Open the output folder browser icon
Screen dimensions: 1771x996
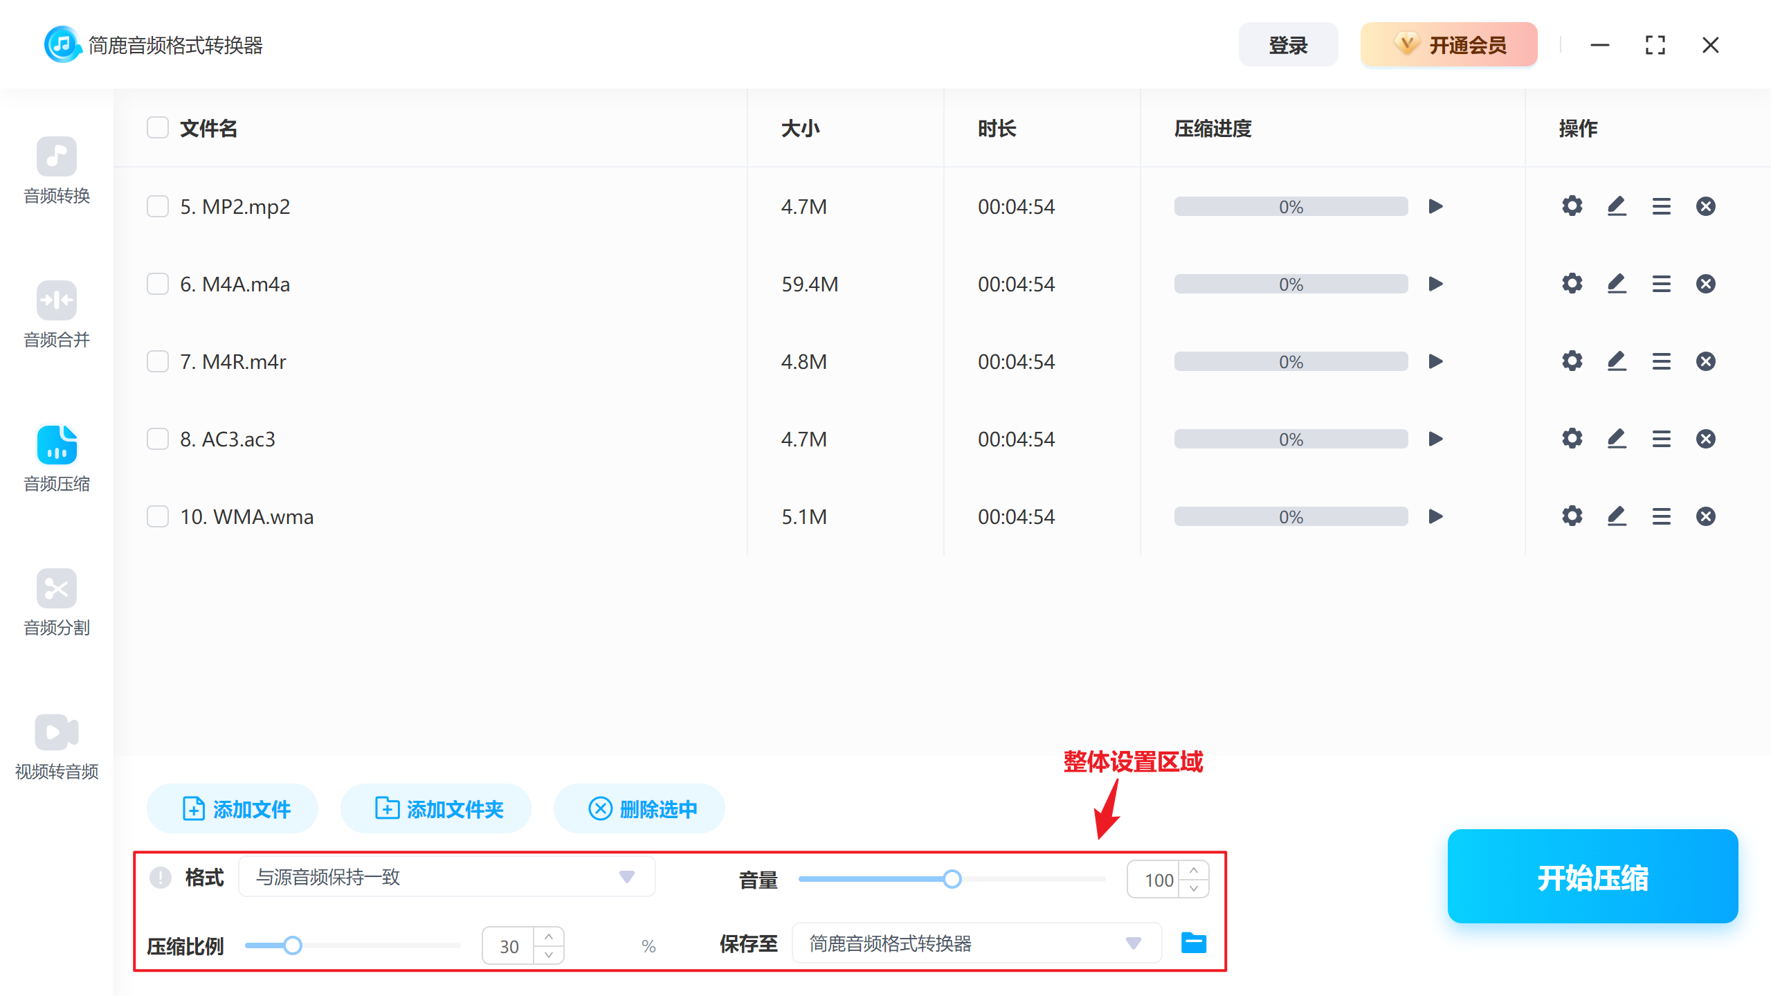click(1192, 943)
